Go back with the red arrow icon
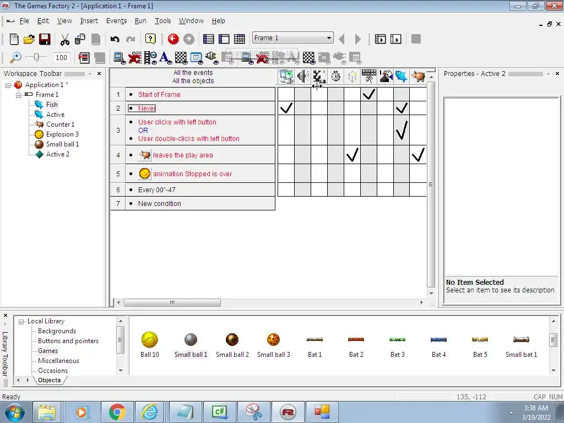The width and height of the screenshot is (564, 423). point(173,39)
